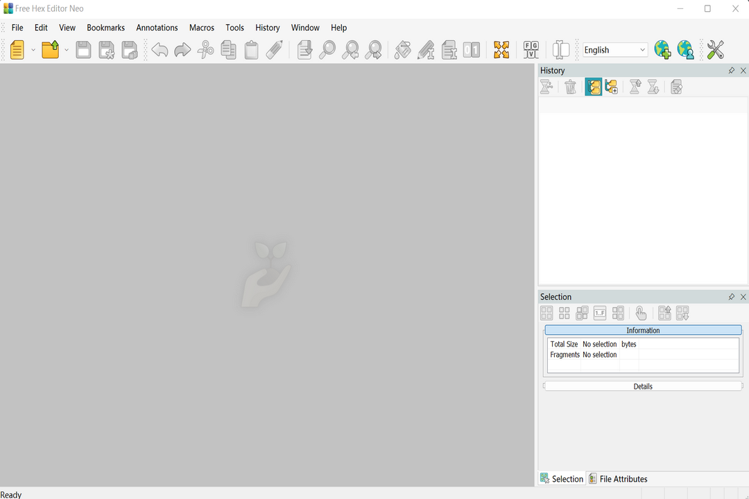This screenshot has width=749, height=499.
Task: Toggle the pin on the Selection panel
Action: [731, 297]
